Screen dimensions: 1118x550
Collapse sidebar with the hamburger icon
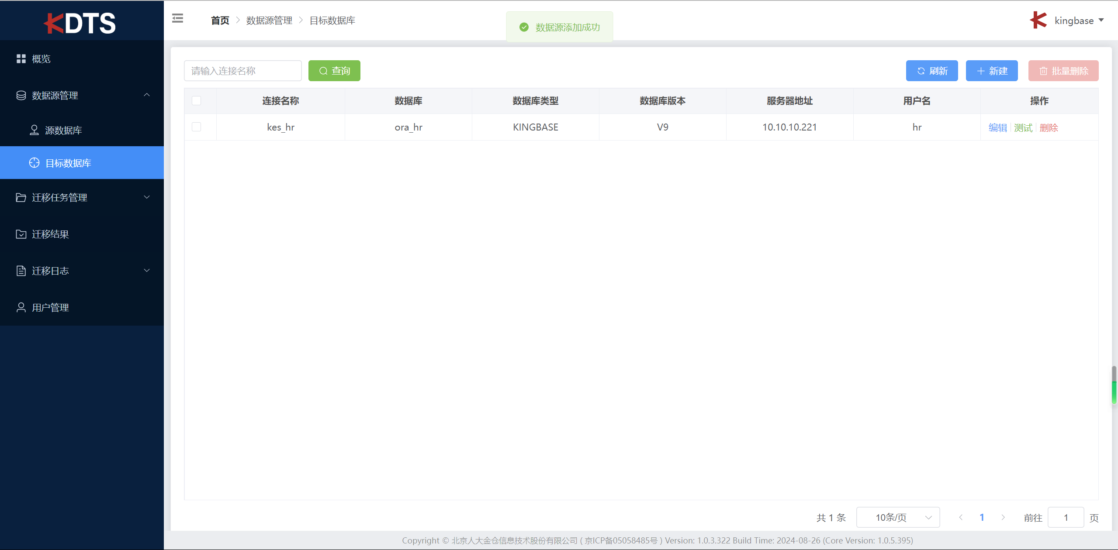pos(177,18)
